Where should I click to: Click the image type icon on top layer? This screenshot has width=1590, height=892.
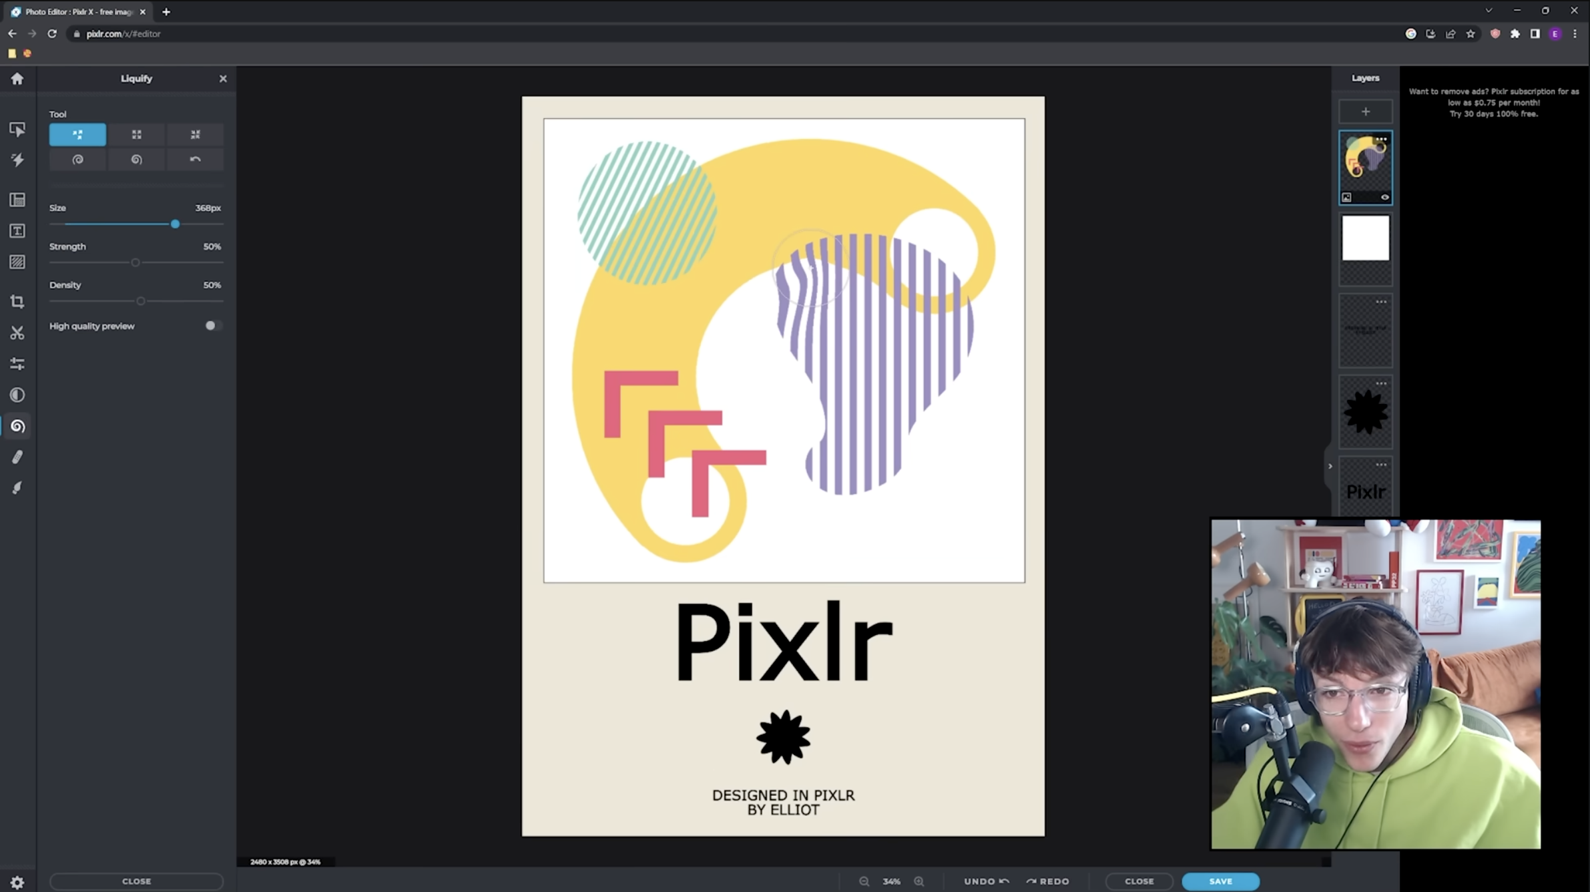1346,198
